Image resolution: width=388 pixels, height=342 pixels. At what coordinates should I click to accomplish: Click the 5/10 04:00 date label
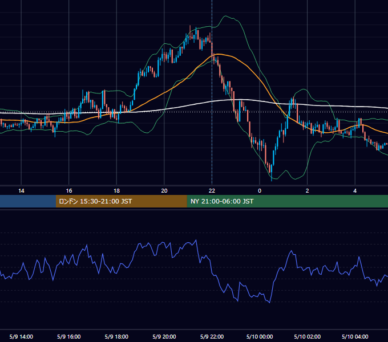[x=355, y=336]
